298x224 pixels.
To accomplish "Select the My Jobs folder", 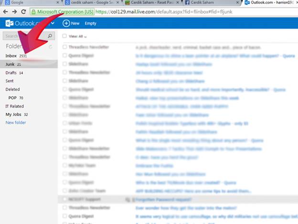I will 13,114.
